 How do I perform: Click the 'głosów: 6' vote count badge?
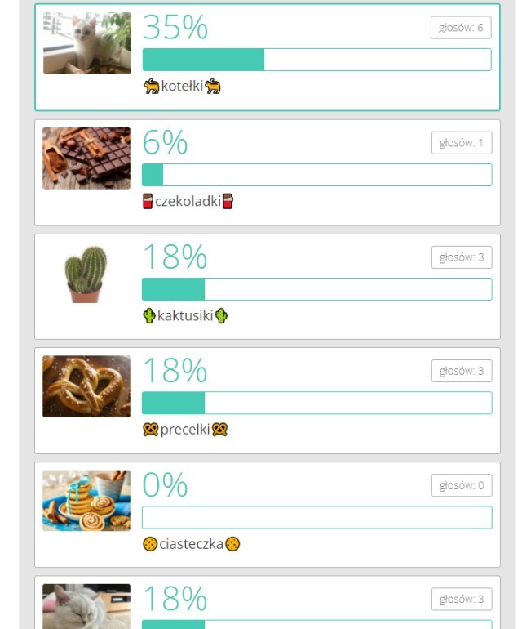pos(461,28)
